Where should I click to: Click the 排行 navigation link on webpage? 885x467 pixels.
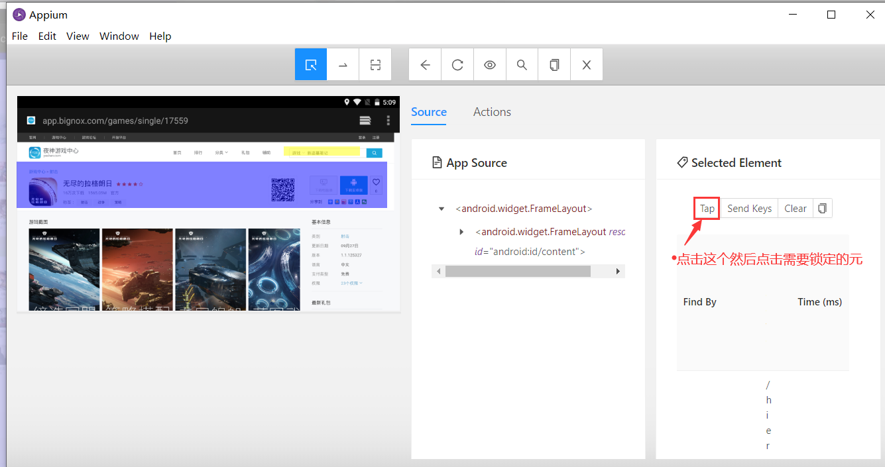pos(198,152)
